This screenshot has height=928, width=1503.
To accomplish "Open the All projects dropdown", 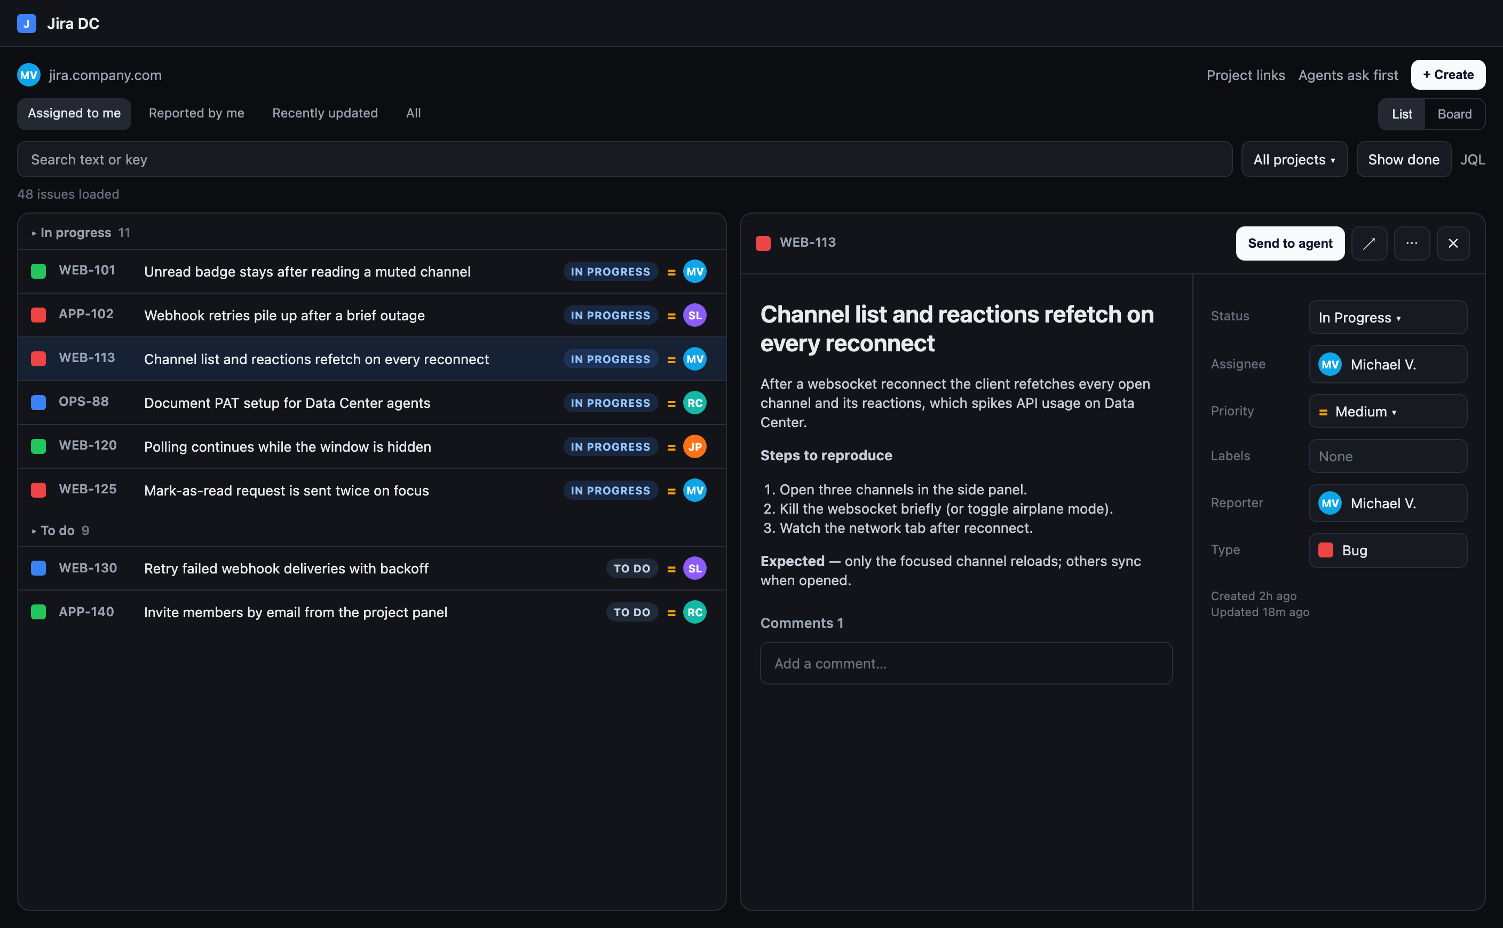I will (x=1294, y=160).
